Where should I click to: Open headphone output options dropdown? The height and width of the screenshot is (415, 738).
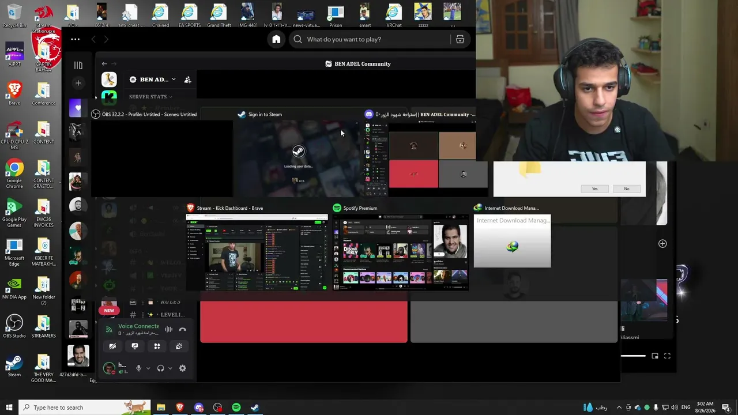(x=170, y=368)
